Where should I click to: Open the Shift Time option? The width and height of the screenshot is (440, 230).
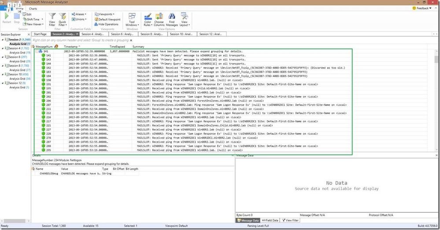(33, 19)
